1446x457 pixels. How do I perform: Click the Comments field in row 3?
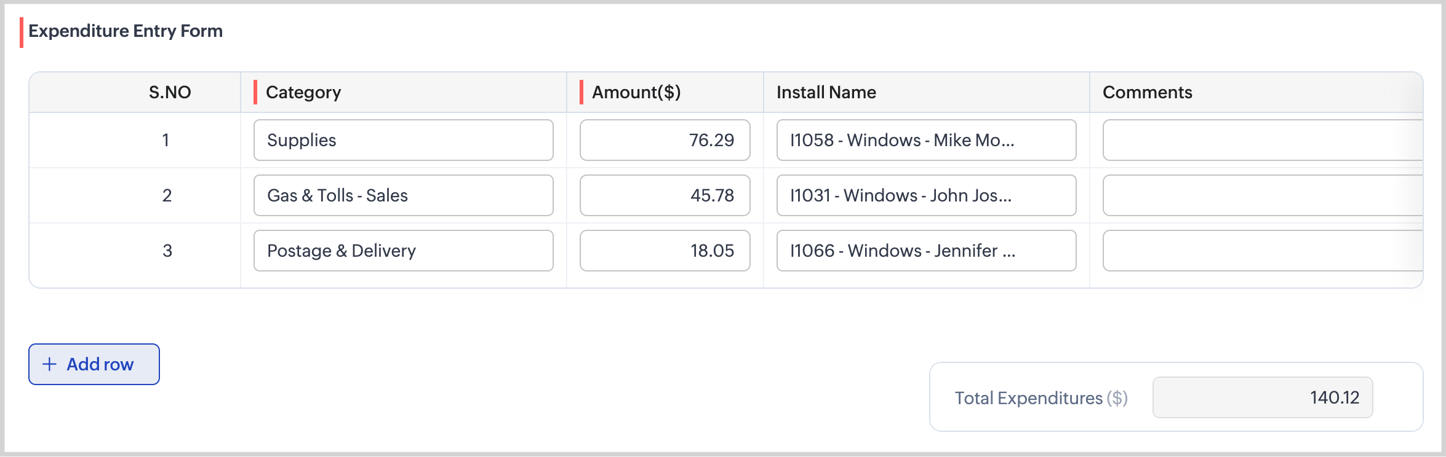pyautogui.click(x=1261, y=251)
